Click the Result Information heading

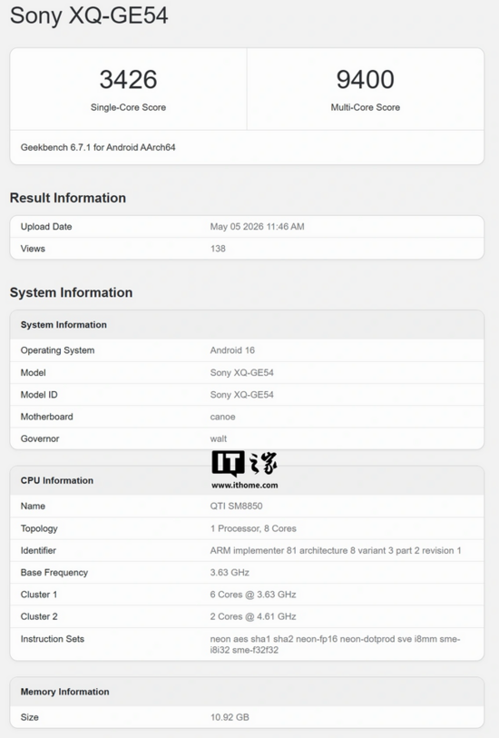tap(68, 198)
